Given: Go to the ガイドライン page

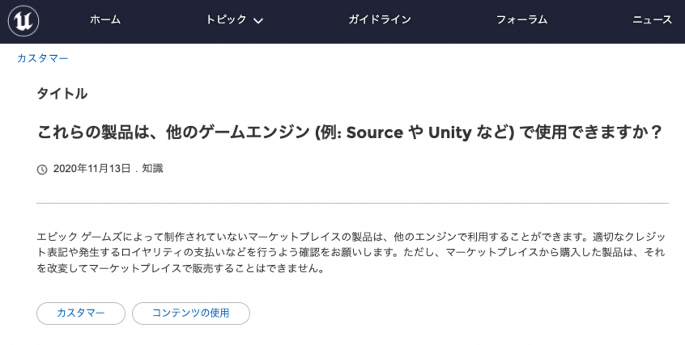Looking at the screenshot, I should [x=379, y=20].
